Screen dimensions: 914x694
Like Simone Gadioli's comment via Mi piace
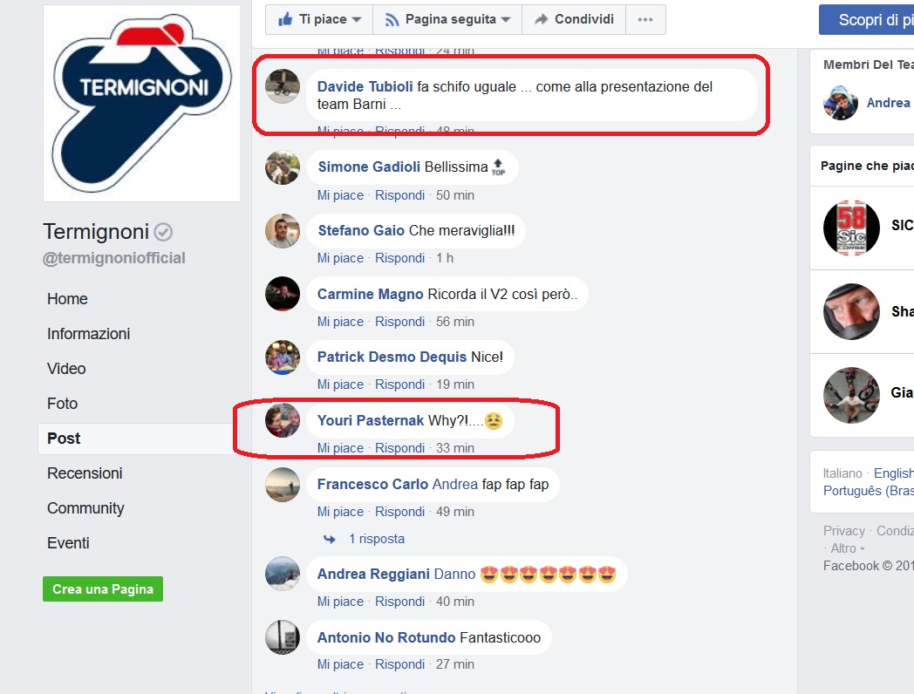(340, 195)
